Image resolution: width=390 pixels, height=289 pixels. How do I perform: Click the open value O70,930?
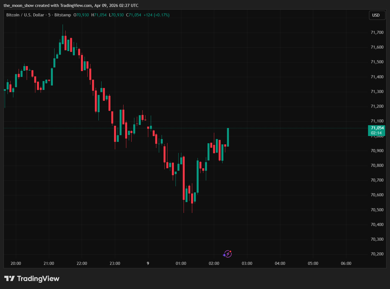[81, 15]
